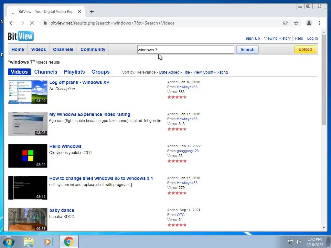Bookmark this page with star icon

296,23
